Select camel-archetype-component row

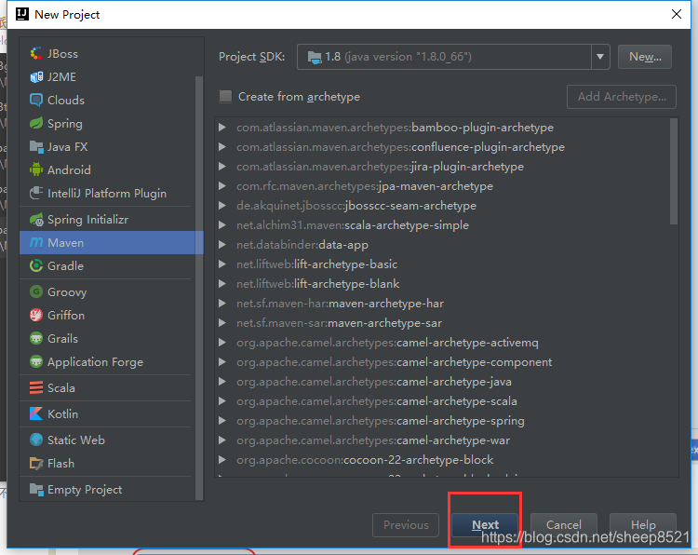(442, 362)
